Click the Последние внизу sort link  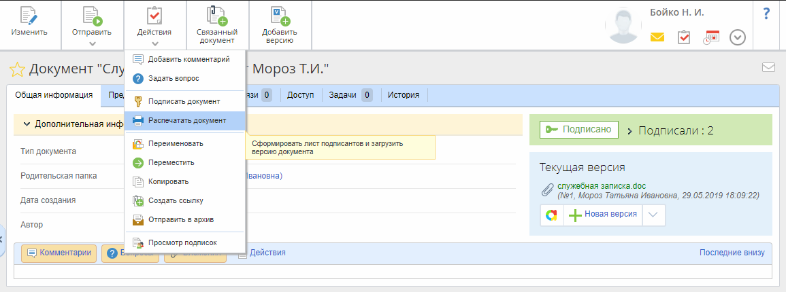coord(732,253)
